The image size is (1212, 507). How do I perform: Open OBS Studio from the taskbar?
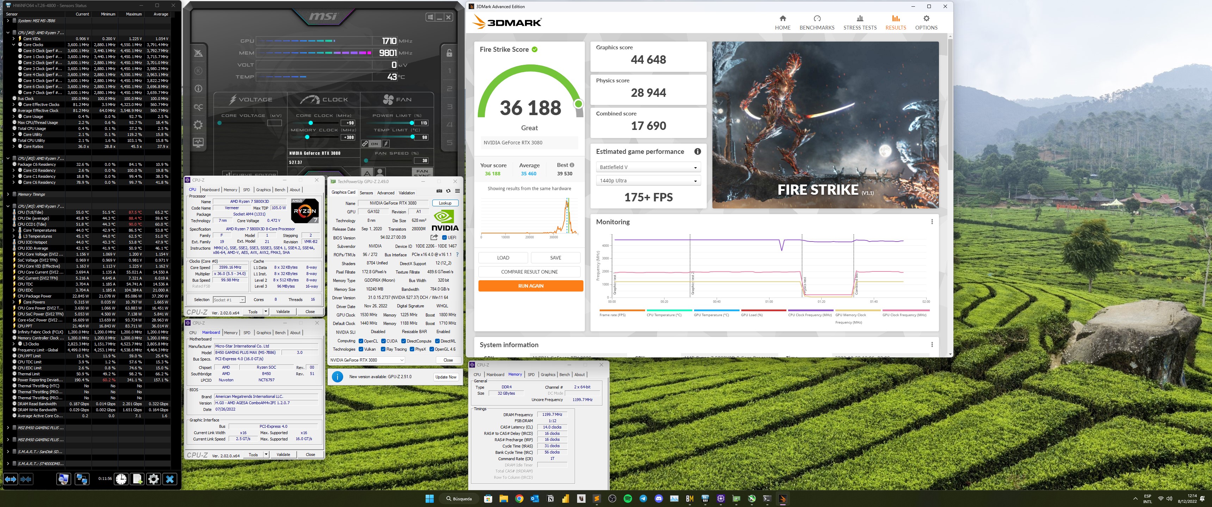click(x=612, y=499)
